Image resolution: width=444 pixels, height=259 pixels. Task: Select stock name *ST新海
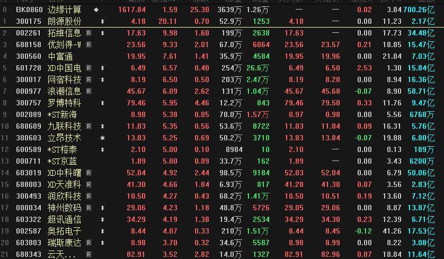(x=63, y=114)
